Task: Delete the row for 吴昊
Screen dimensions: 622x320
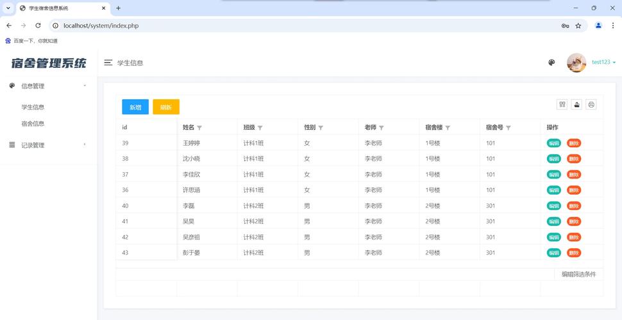Action: [574, 221]
